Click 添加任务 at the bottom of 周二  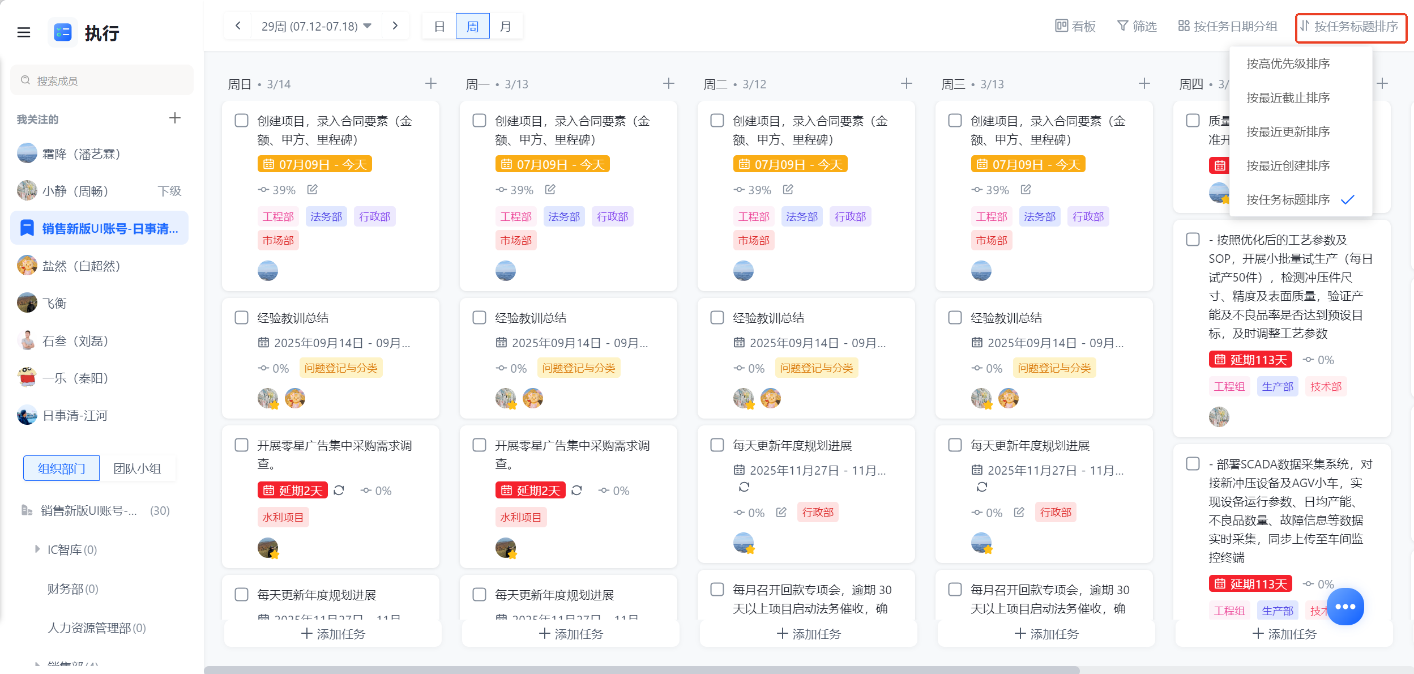[x=808, y=633]
